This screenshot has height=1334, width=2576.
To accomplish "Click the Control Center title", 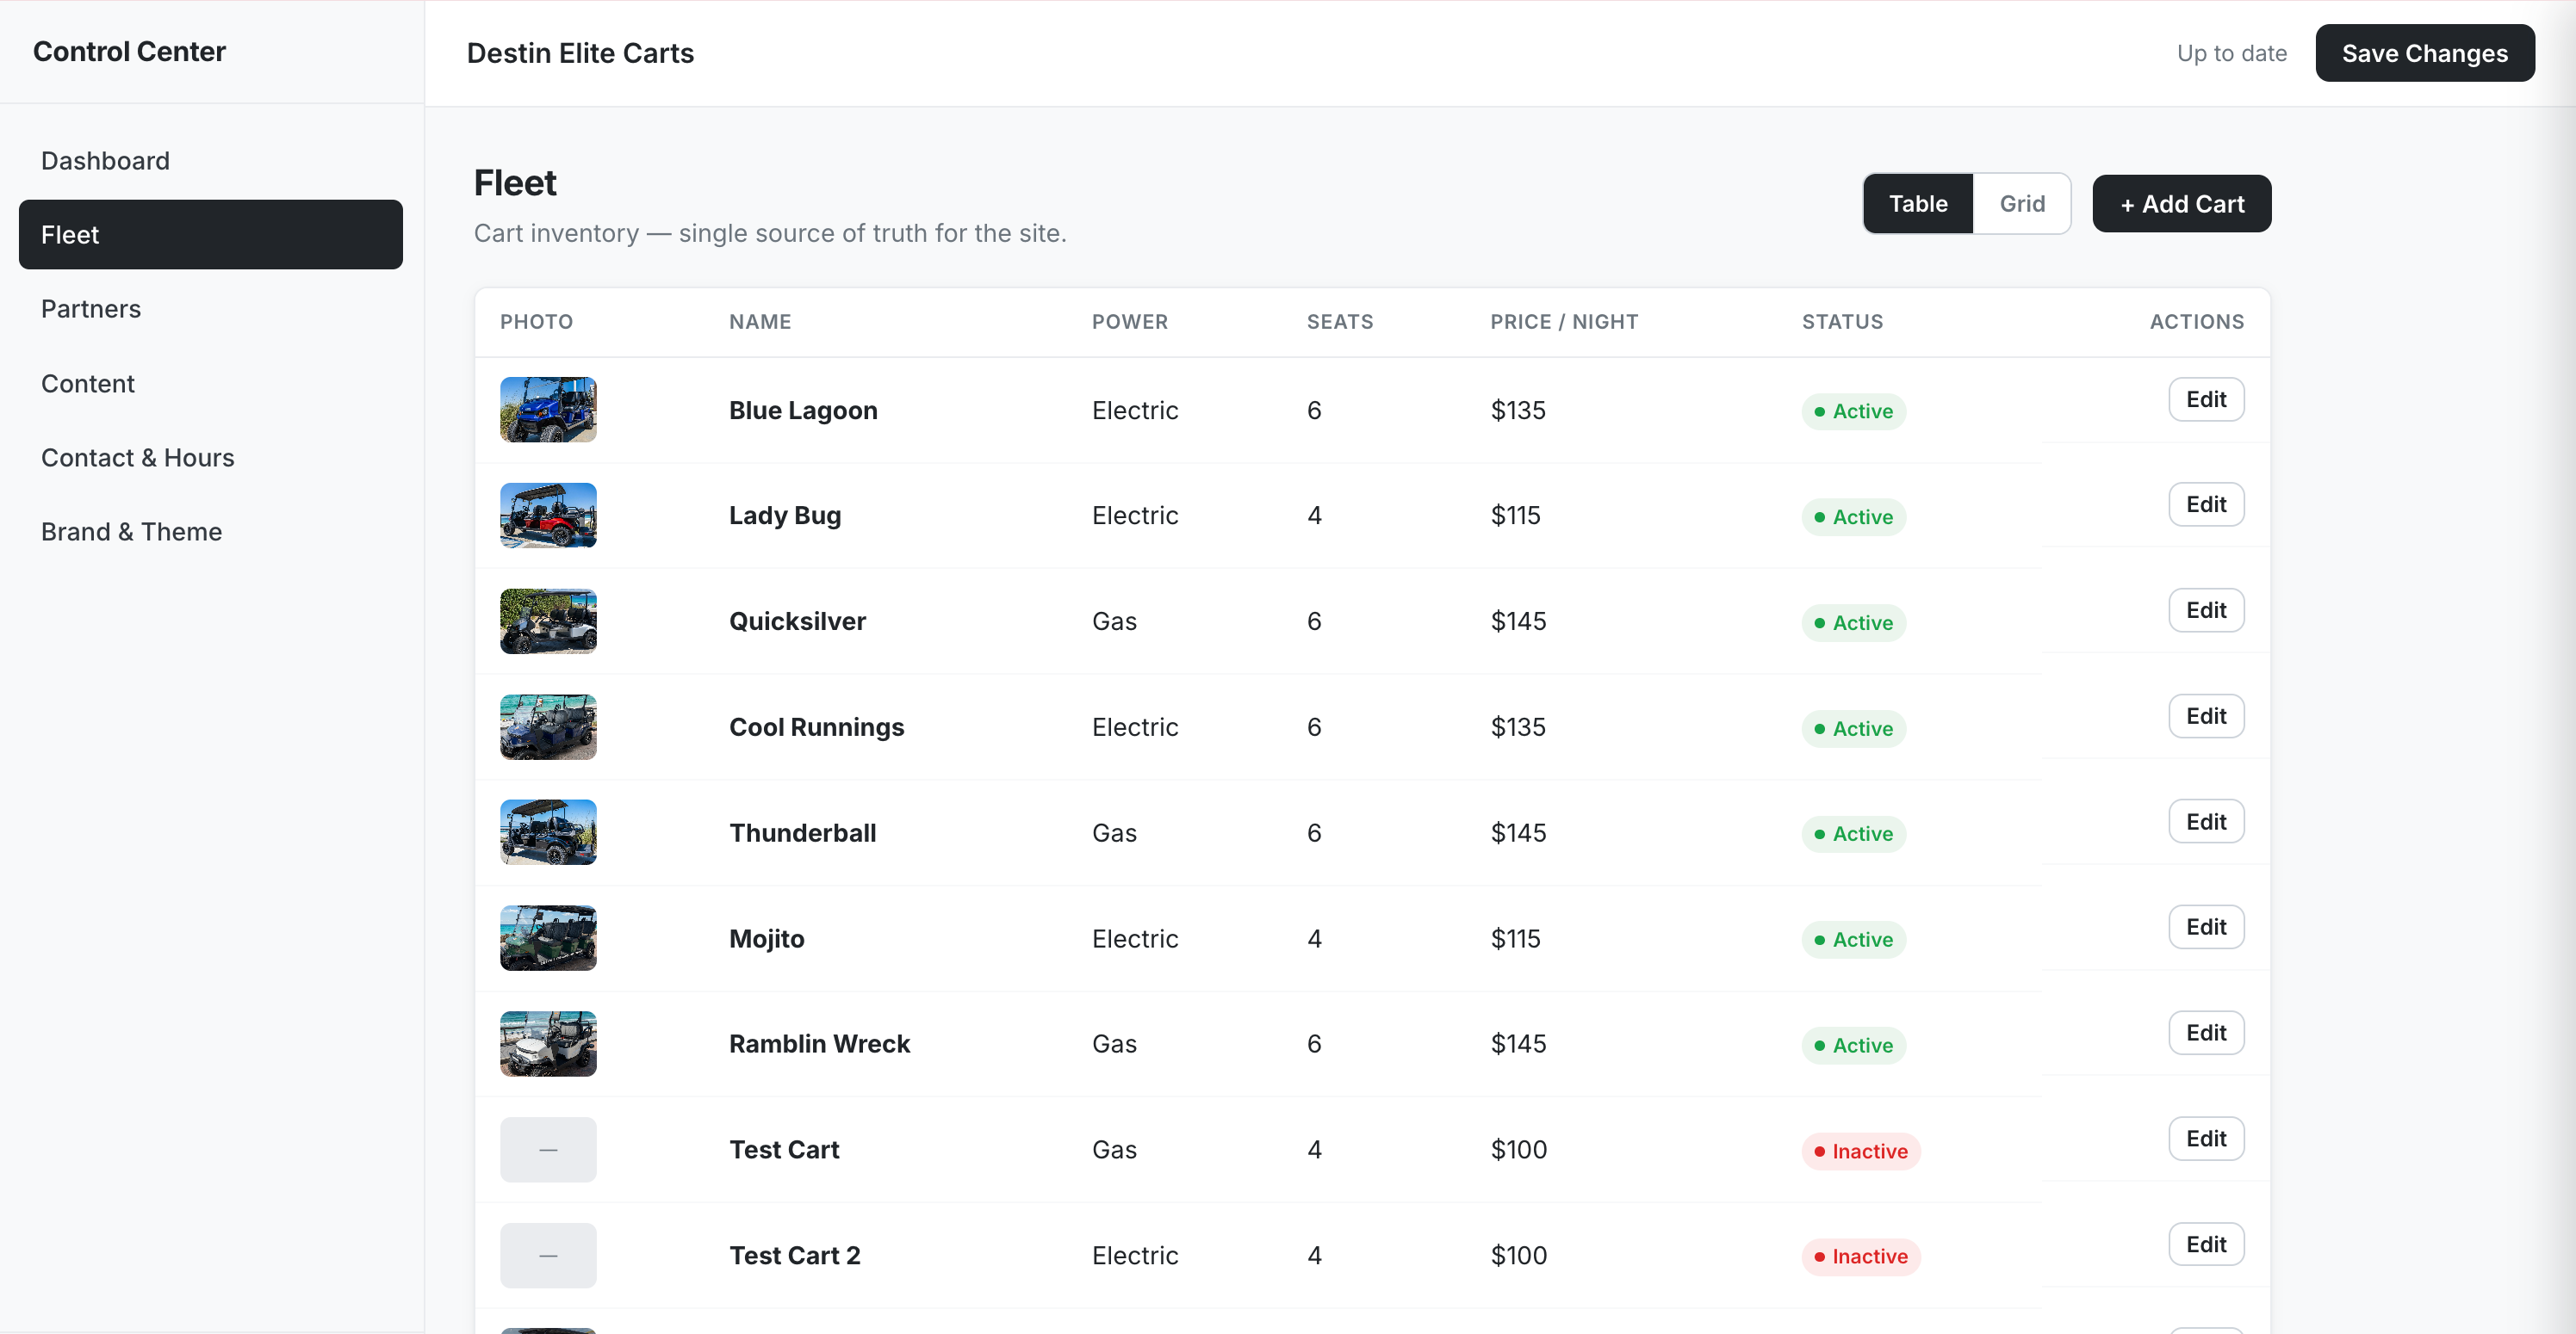I will [x=129, y=51].
